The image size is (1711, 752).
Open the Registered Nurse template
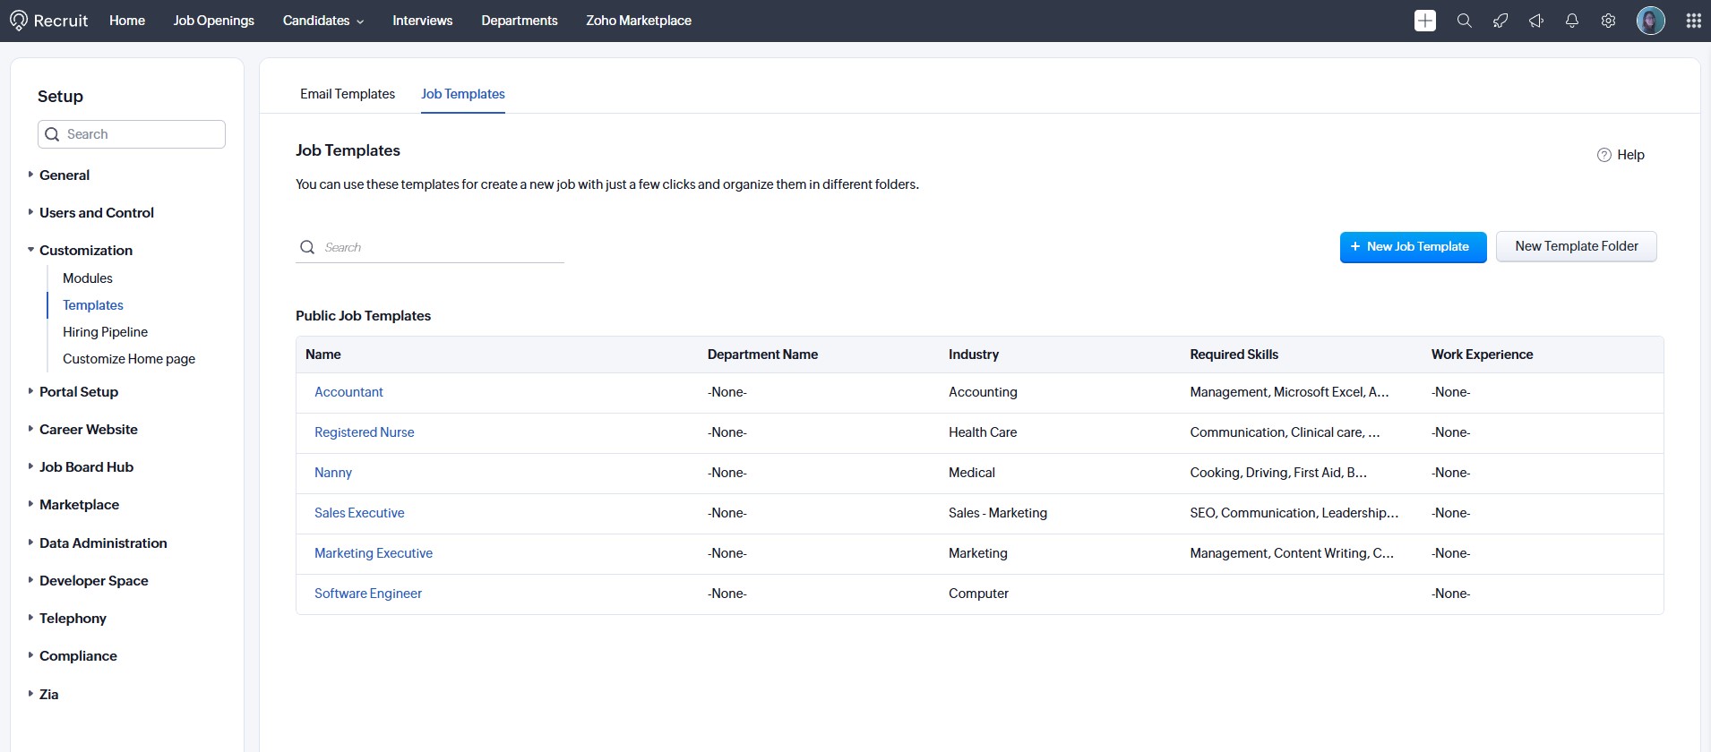[x=365, y=432]
